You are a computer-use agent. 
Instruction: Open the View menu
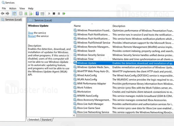tap(22, 8)
